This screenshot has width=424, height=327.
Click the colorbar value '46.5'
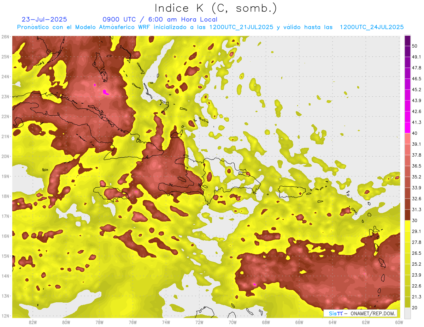pyautogui.click(x=416, y=79)
